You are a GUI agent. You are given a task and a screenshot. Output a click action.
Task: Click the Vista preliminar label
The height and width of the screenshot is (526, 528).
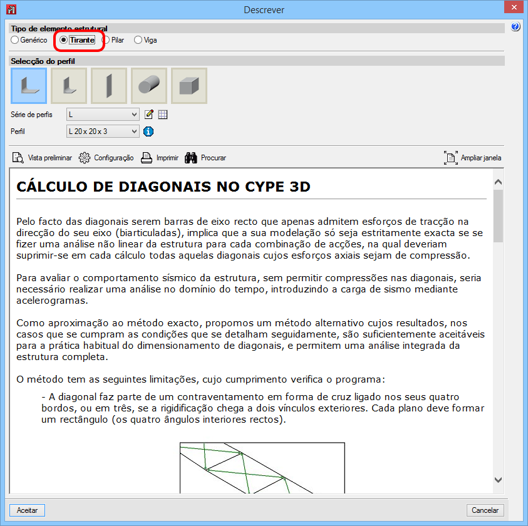pyautogui.click(x=50, y=158)
